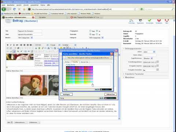Screen dimensions: 176x132
Task: Open calendar for Freigabe beenden field
Action: click(158, 70)
